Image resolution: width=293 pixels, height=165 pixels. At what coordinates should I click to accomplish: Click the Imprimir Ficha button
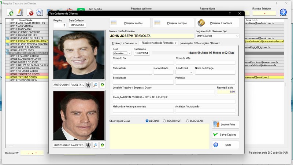coord(226,124)
